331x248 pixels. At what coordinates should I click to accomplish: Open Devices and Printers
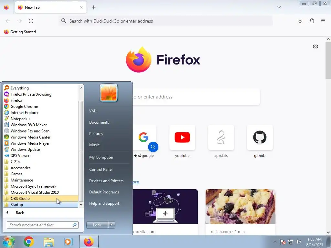click(x=106, y=181)
